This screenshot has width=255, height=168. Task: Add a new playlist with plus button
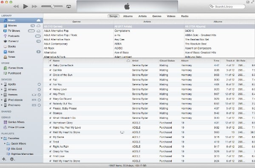pyautogui.click(x=4, y=159)
